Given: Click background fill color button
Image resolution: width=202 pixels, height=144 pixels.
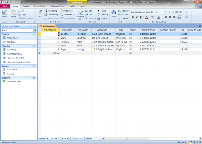Looking at the screenshot, I should [x=158, y=17].
